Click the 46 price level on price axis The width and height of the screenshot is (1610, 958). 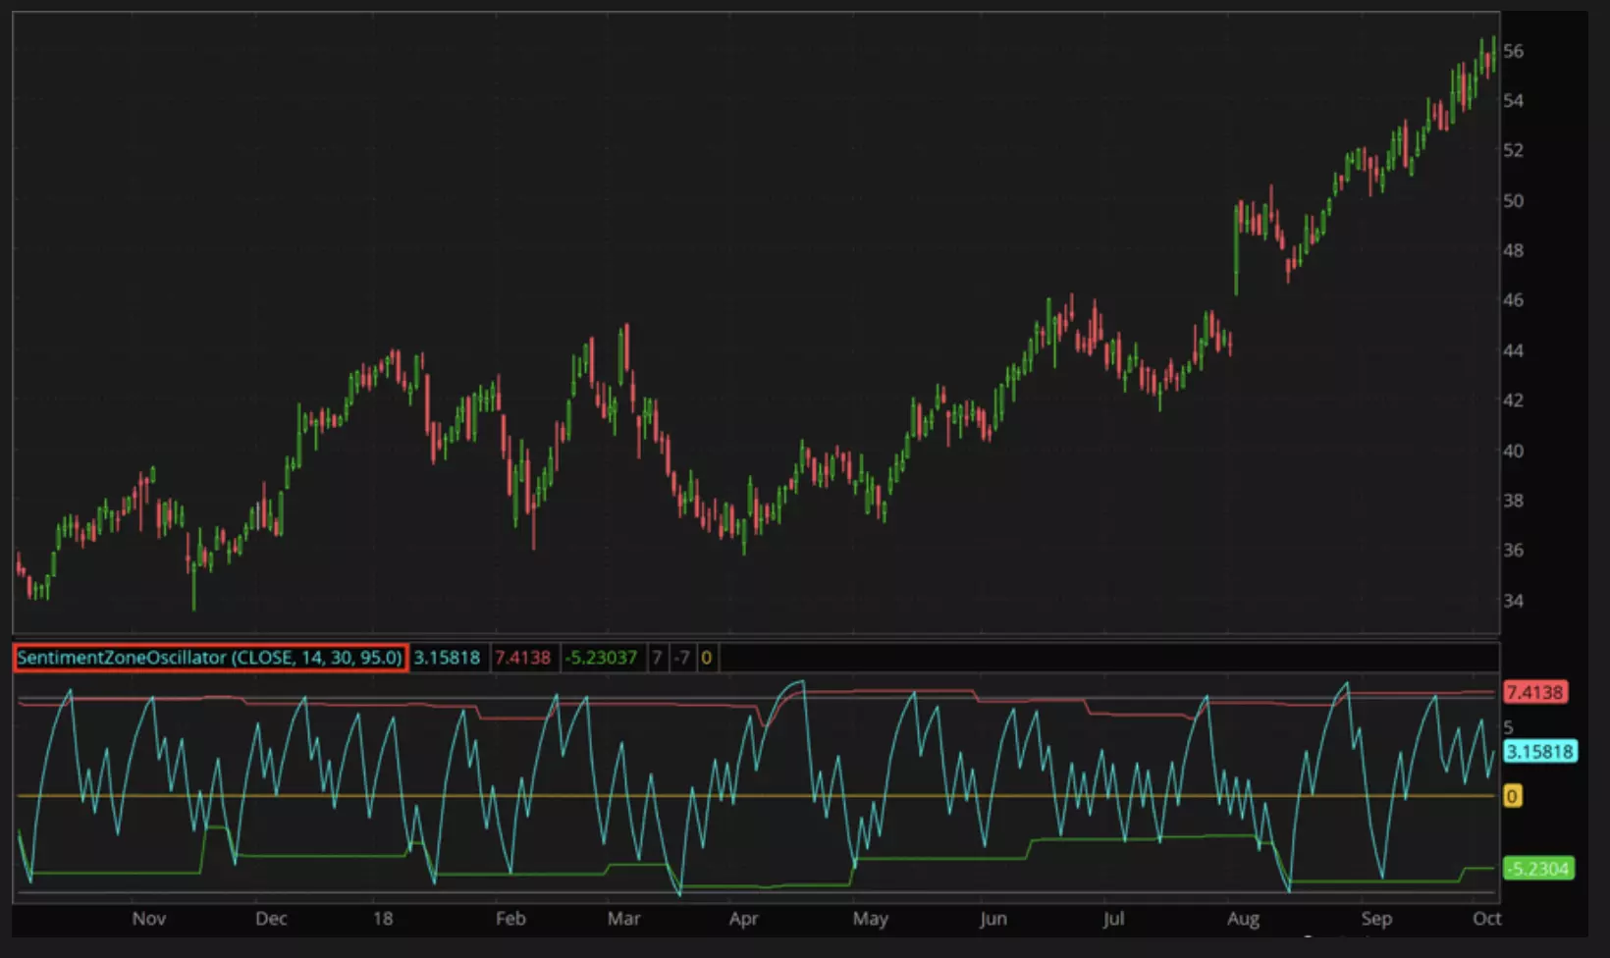coord(1513,300)
